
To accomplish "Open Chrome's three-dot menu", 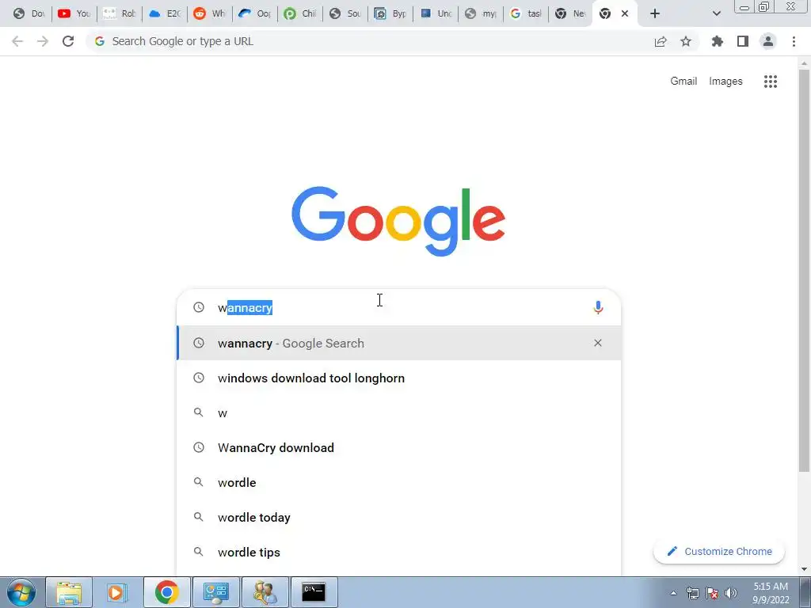I will click(x=794, y=41).
